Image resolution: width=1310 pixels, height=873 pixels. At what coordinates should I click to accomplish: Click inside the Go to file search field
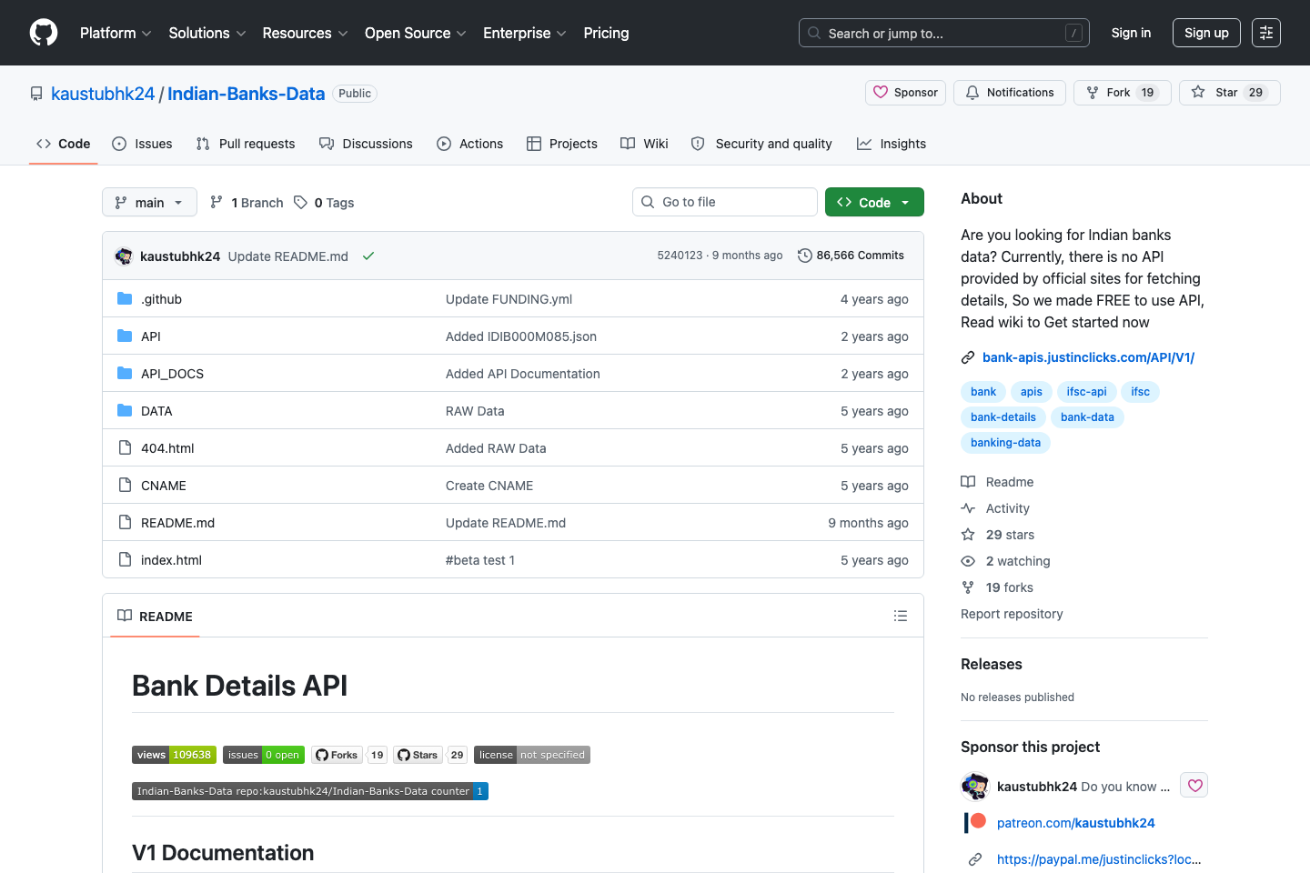pos(724,201)
